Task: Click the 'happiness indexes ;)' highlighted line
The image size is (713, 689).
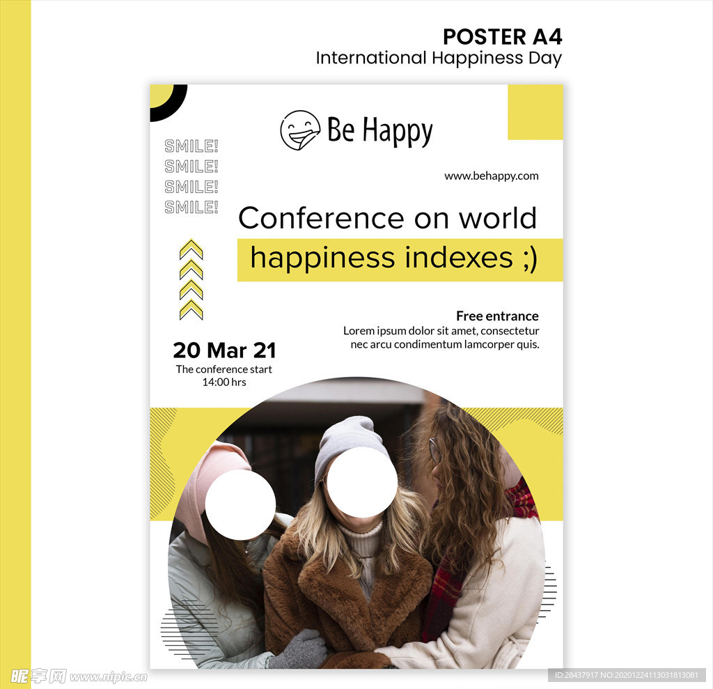Action: coord(394,258)
